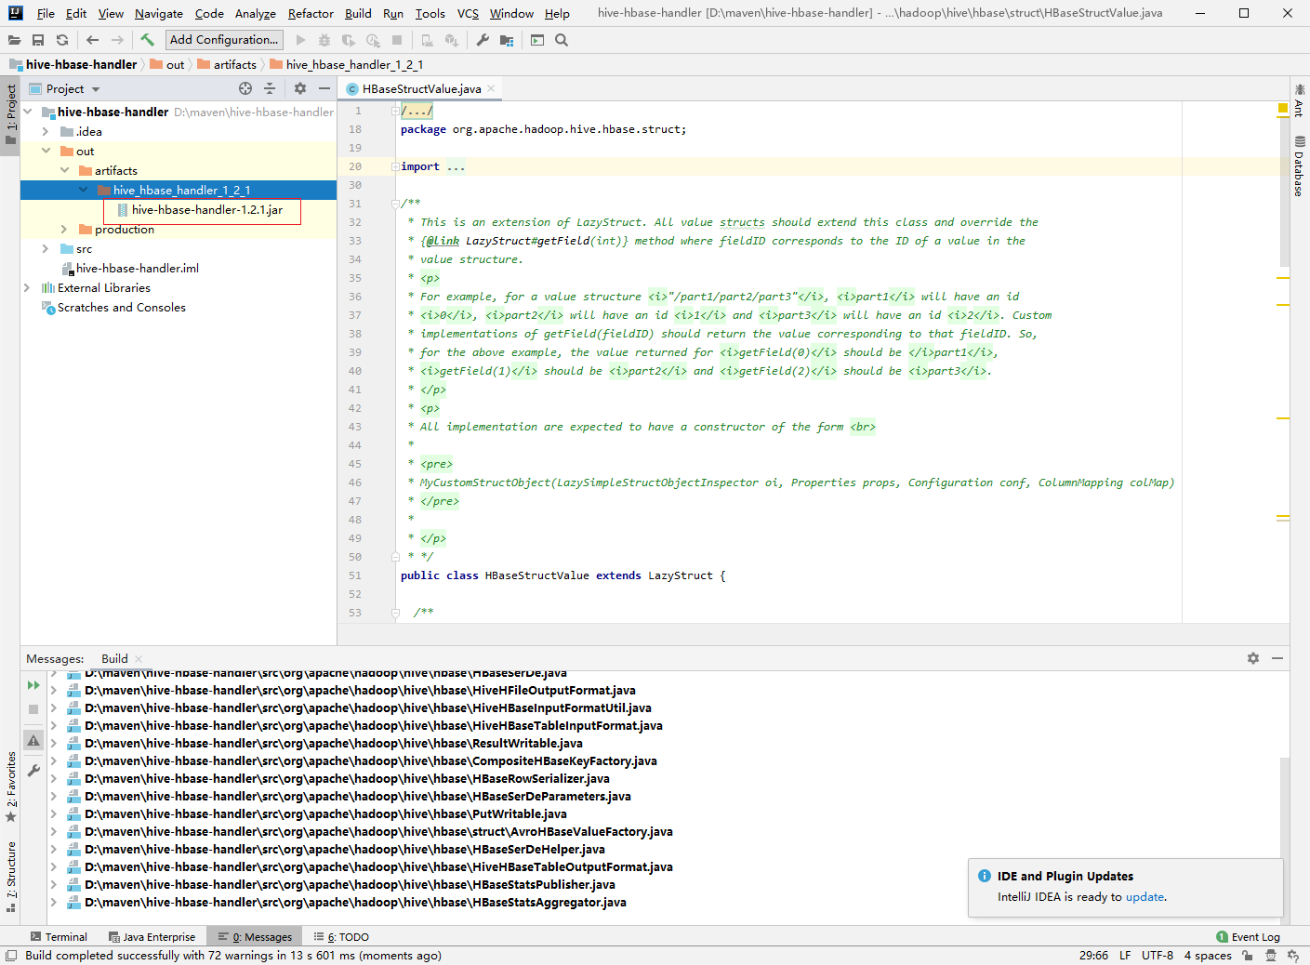Open Project Structure toolbar icon
Screen dimensions: 1310x965
pyautogui.click(x=507, y=40)
